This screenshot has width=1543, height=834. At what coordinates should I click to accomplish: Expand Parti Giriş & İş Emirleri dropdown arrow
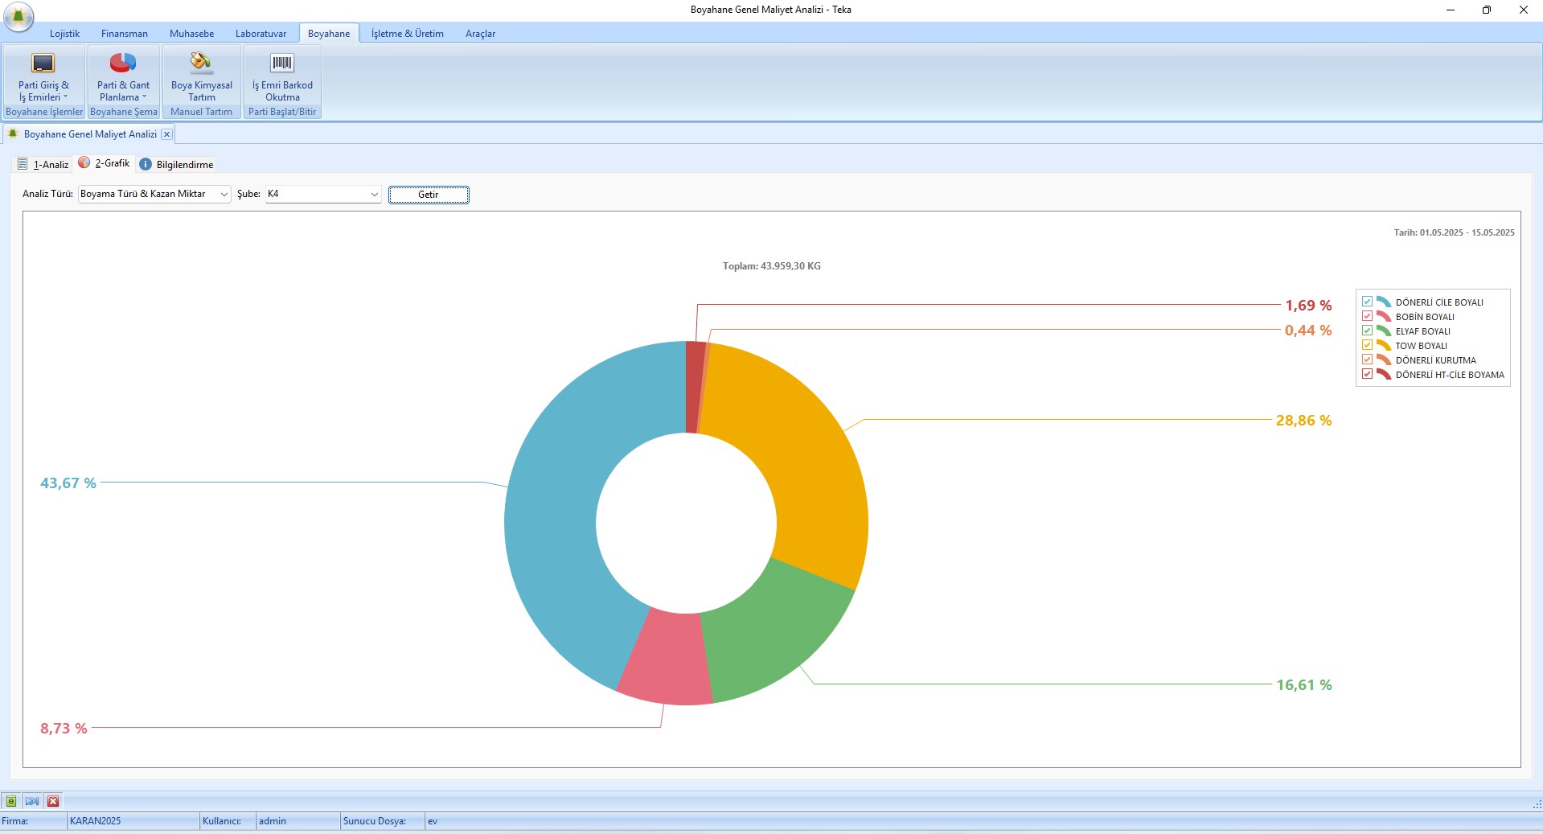coord(65,97)
